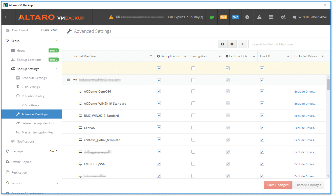This screenshot has width=333, height=196.
Task: Toggle Exclude ISOs checkbox in the yellow top row
Action: point(228,68)
